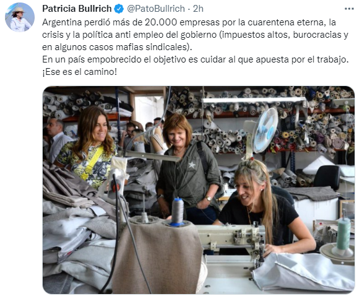Open the @PatoBullrich handle link
Viewport: 362px width, 299px height.
[x=156, y=9]
